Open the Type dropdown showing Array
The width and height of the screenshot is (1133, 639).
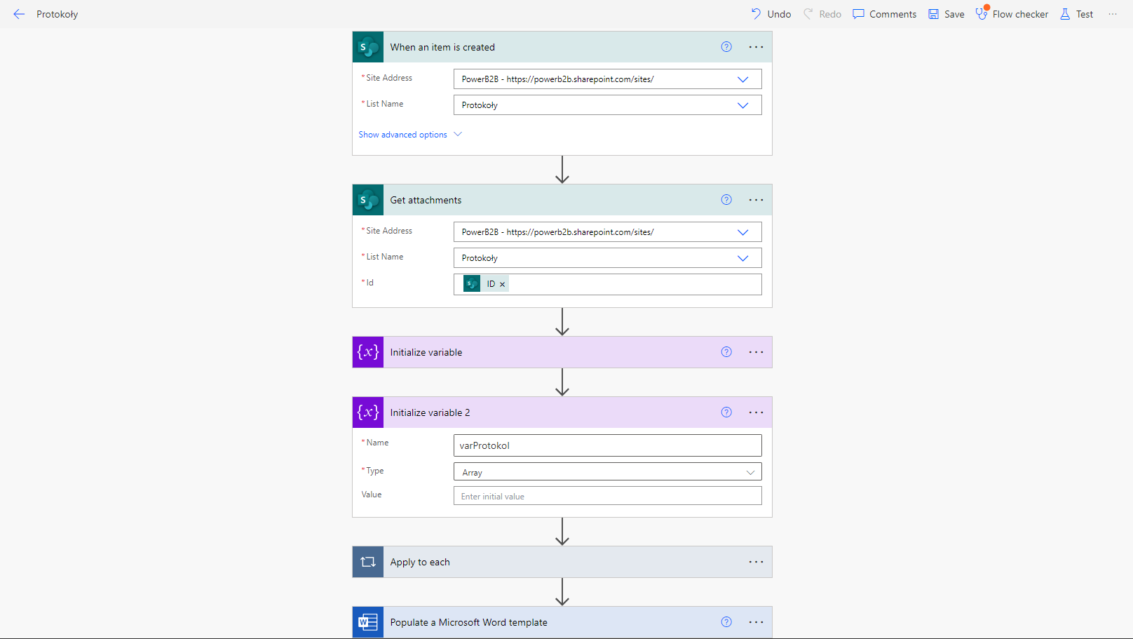(x=749, y=472)
